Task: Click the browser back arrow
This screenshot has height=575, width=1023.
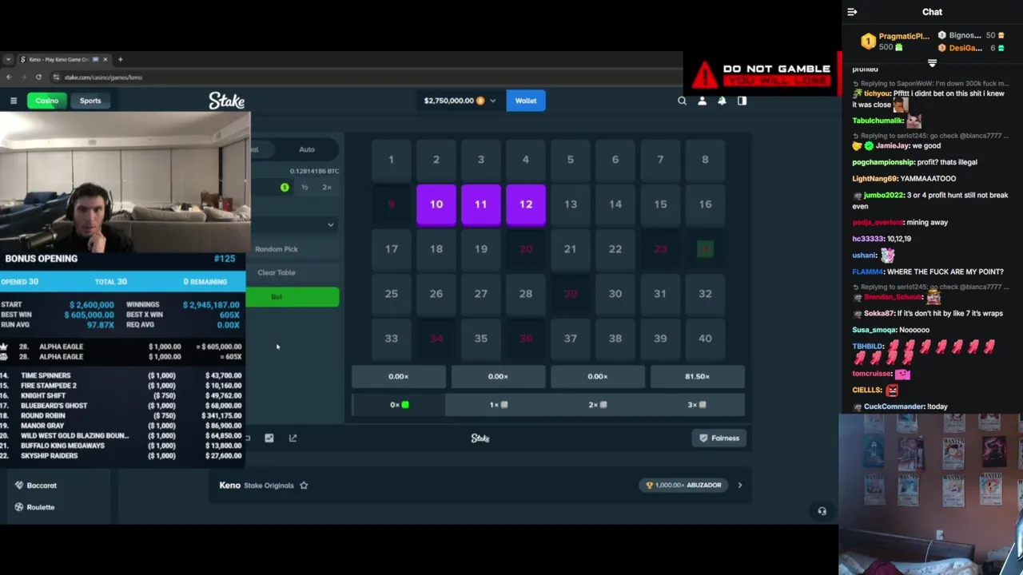Action: coord(9,77)
